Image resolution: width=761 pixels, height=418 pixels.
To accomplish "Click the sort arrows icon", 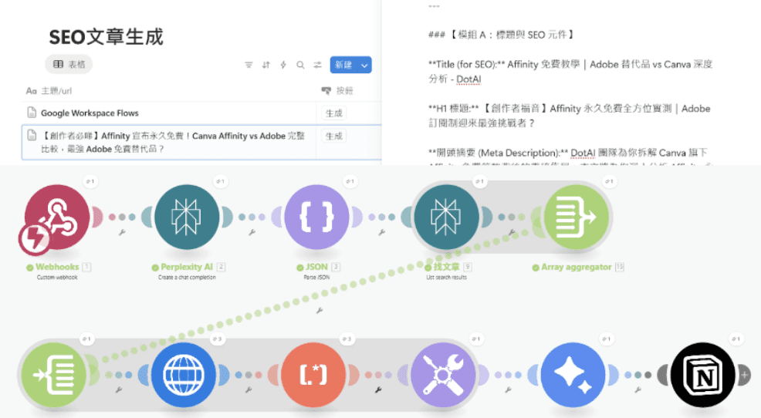I will pyautogui.click(x=266, y=65).
